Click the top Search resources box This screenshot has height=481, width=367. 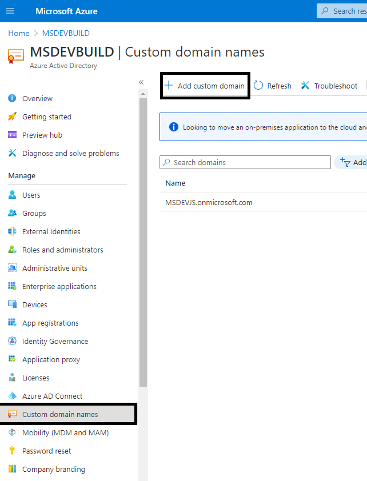click(342, 11)
